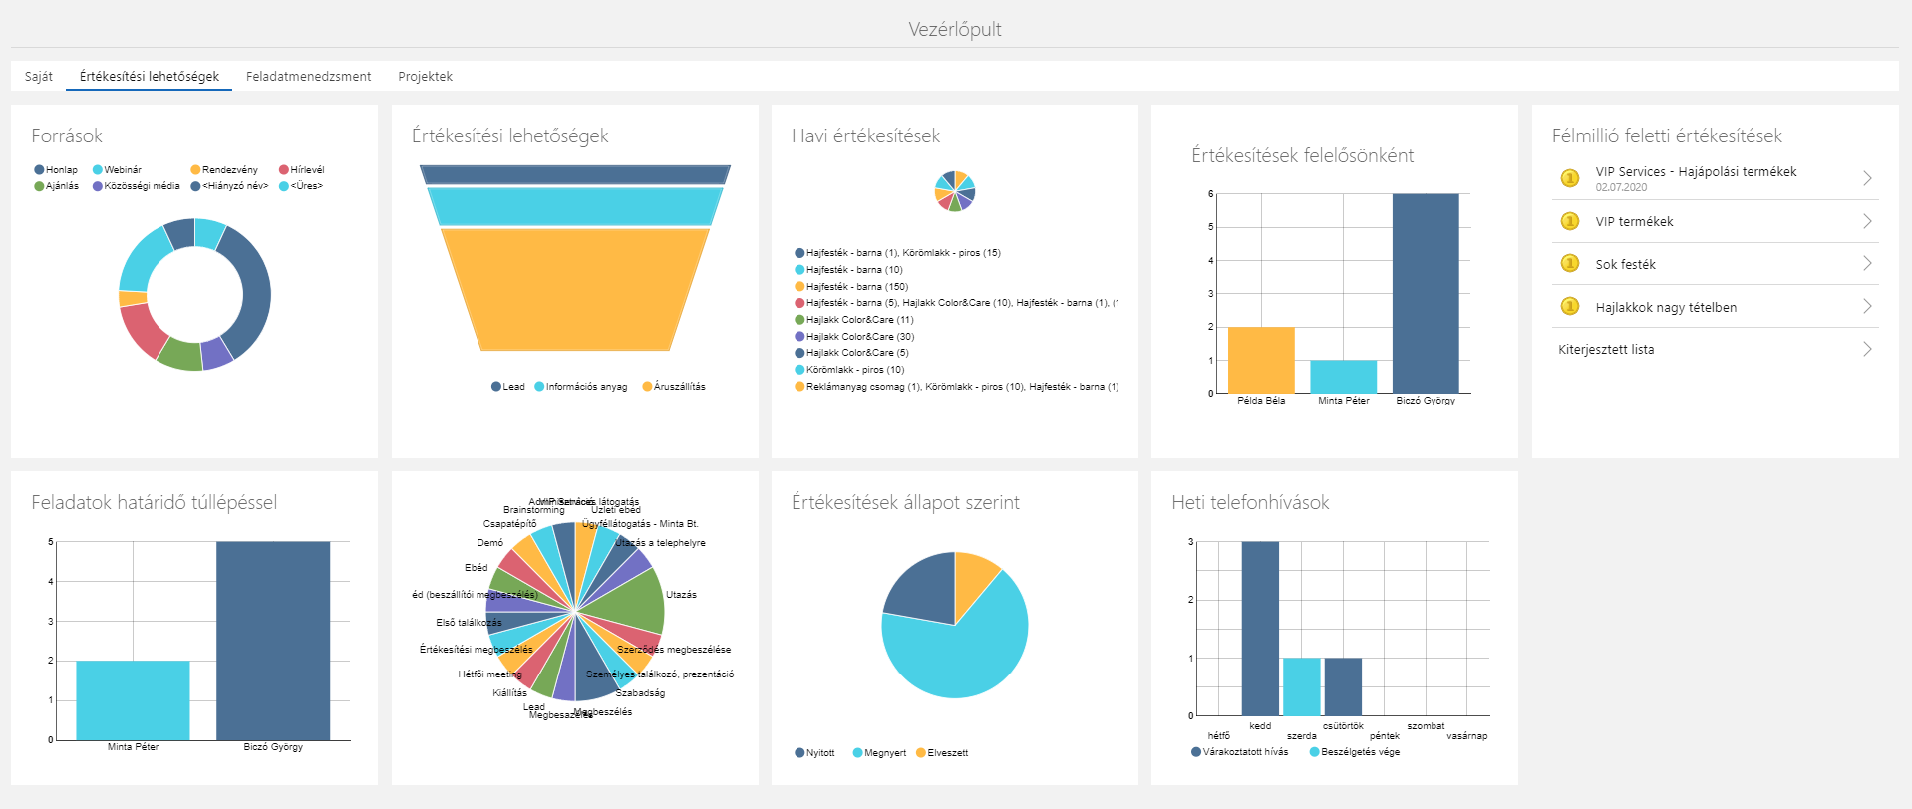Click coin icon beside VIP Services - Hajápolási termékek

point(1569,178)
